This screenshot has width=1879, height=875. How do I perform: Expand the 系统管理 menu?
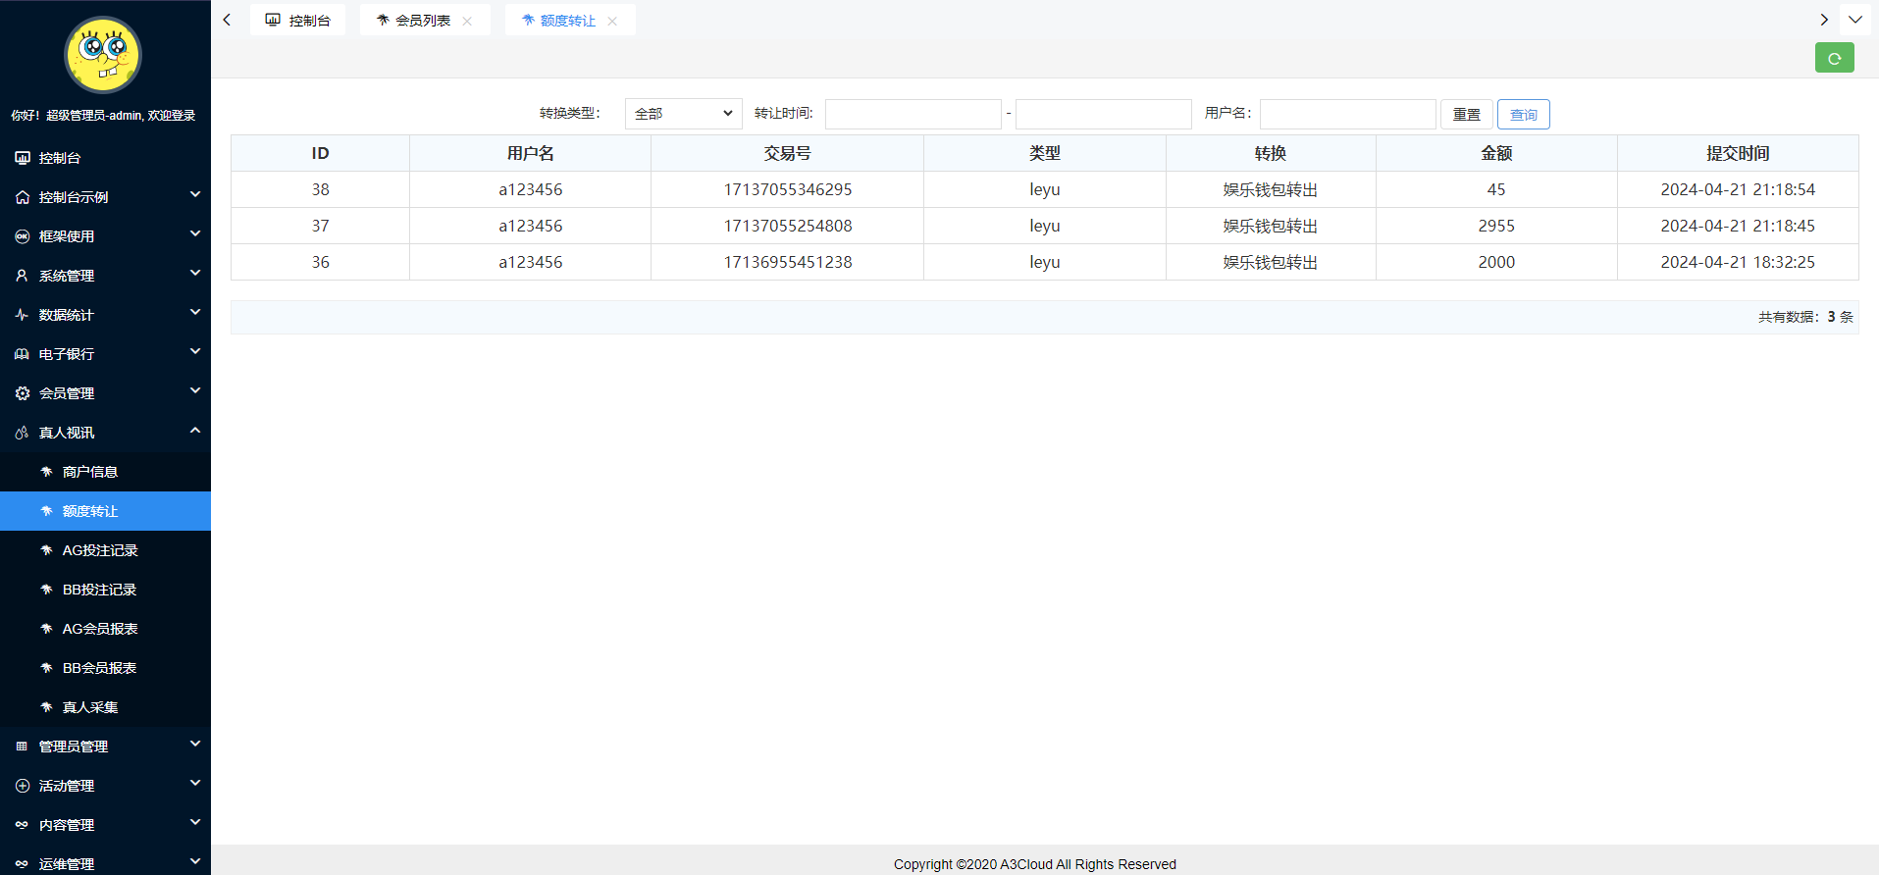tap(105, 276)
